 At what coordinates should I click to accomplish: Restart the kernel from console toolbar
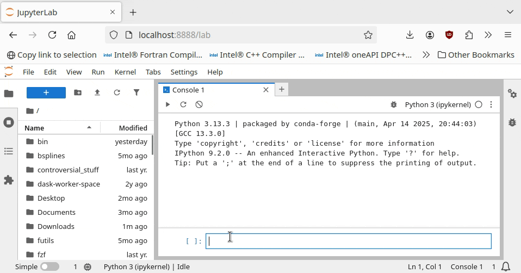183,104
